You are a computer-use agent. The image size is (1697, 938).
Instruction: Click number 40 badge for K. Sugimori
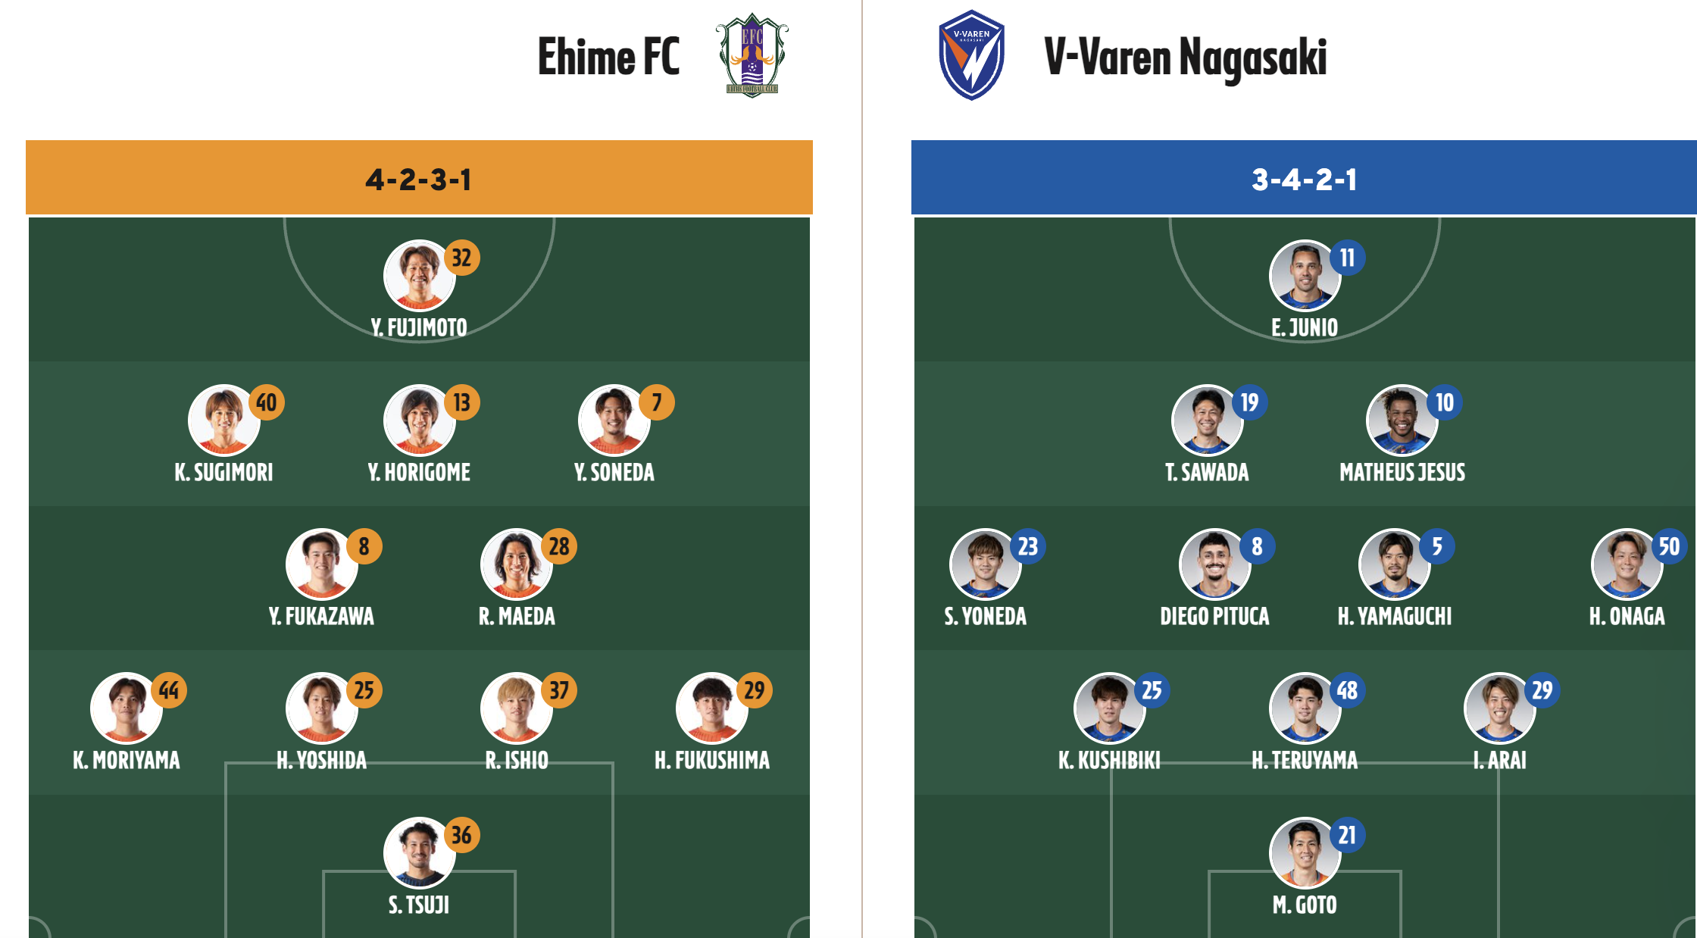click(x=267, y=402)
